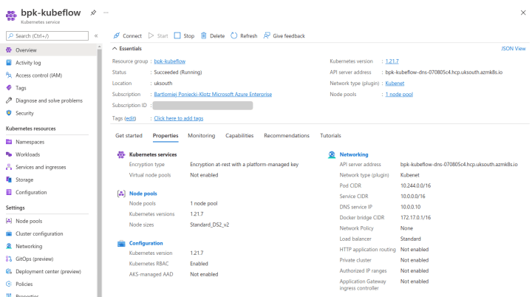The image size is (532, 297).
Task: Open the 1 node pool link
Action: pyautogui.click(x=399, y=94)
